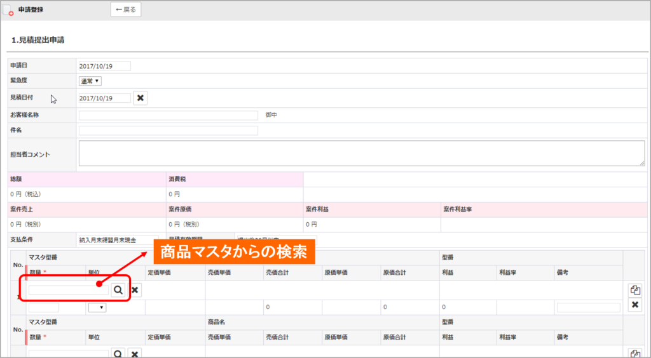Open the 緊急度 通常 dropdown
Viewport: 651px width, 358px height.
tap(90, 81)
